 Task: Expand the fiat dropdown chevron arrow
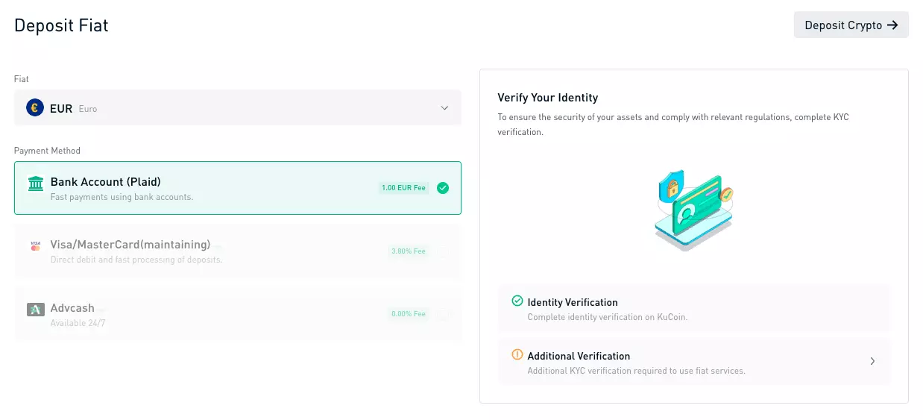(444, 108)
